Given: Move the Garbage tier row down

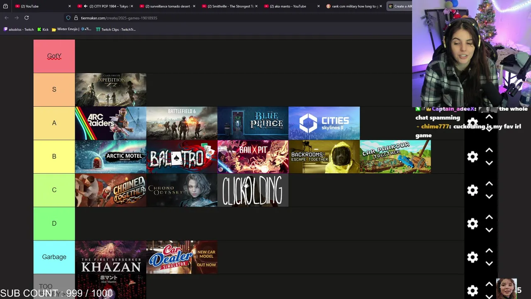Looking at the screenshot, I should 489,263.
